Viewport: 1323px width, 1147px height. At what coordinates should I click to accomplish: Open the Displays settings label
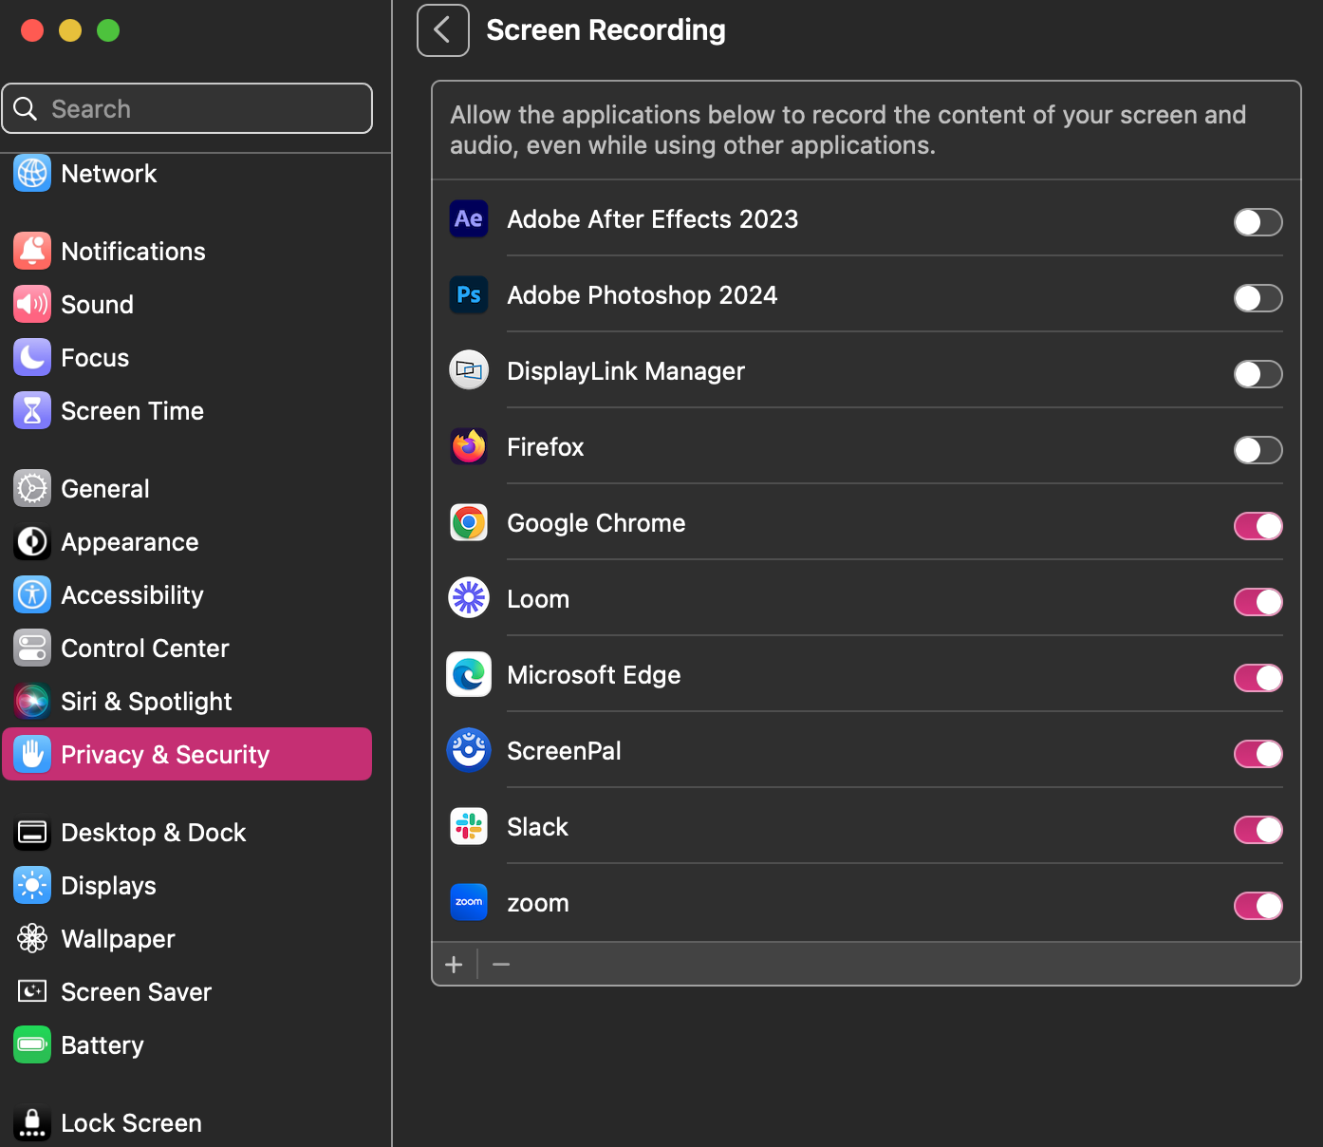point(109,885)
